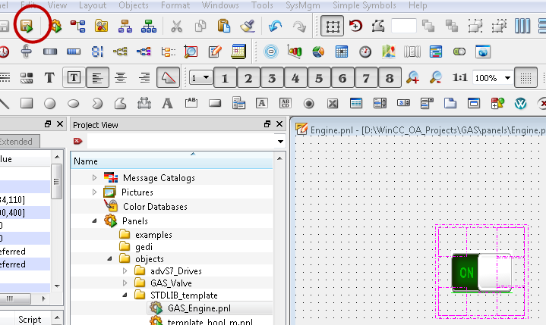This screenshot has width=546, height=325.
Task: Expand the Message Catalogs tree node
Action: click(x=95, y=178)
